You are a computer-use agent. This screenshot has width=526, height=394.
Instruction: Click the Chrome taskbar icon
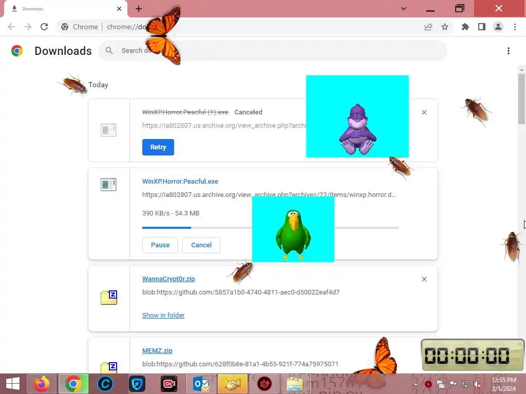click(73, 384)
